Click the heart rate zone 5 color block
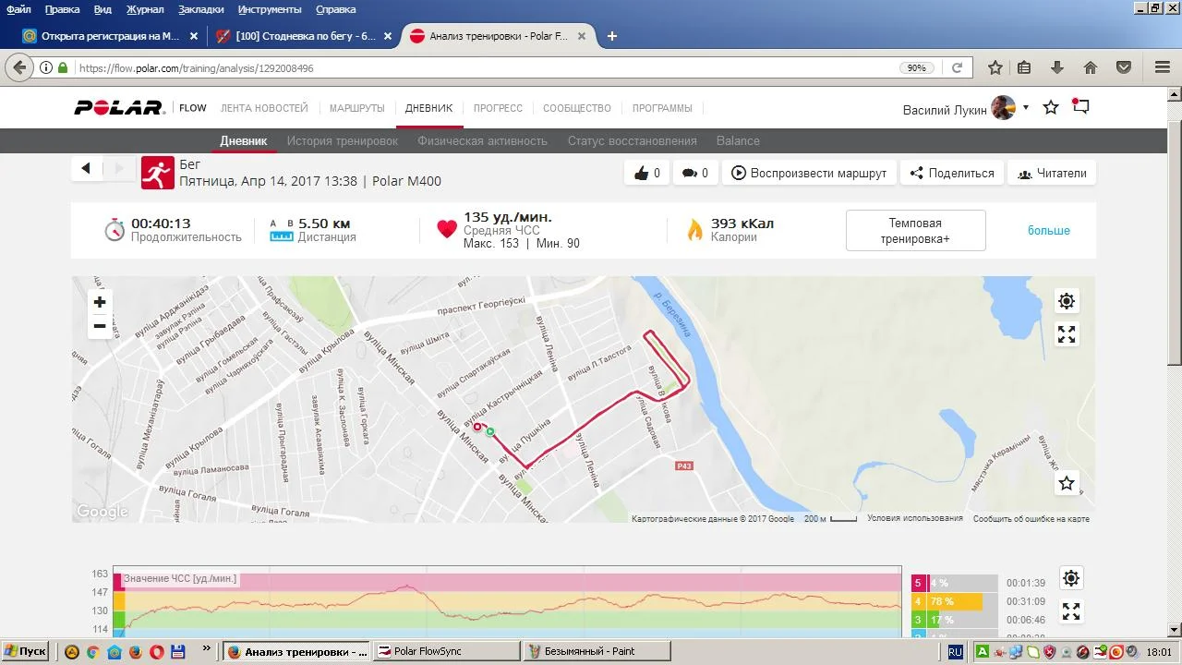Image resolution: width=1182 pixels, height=665 pixels. 919,583
